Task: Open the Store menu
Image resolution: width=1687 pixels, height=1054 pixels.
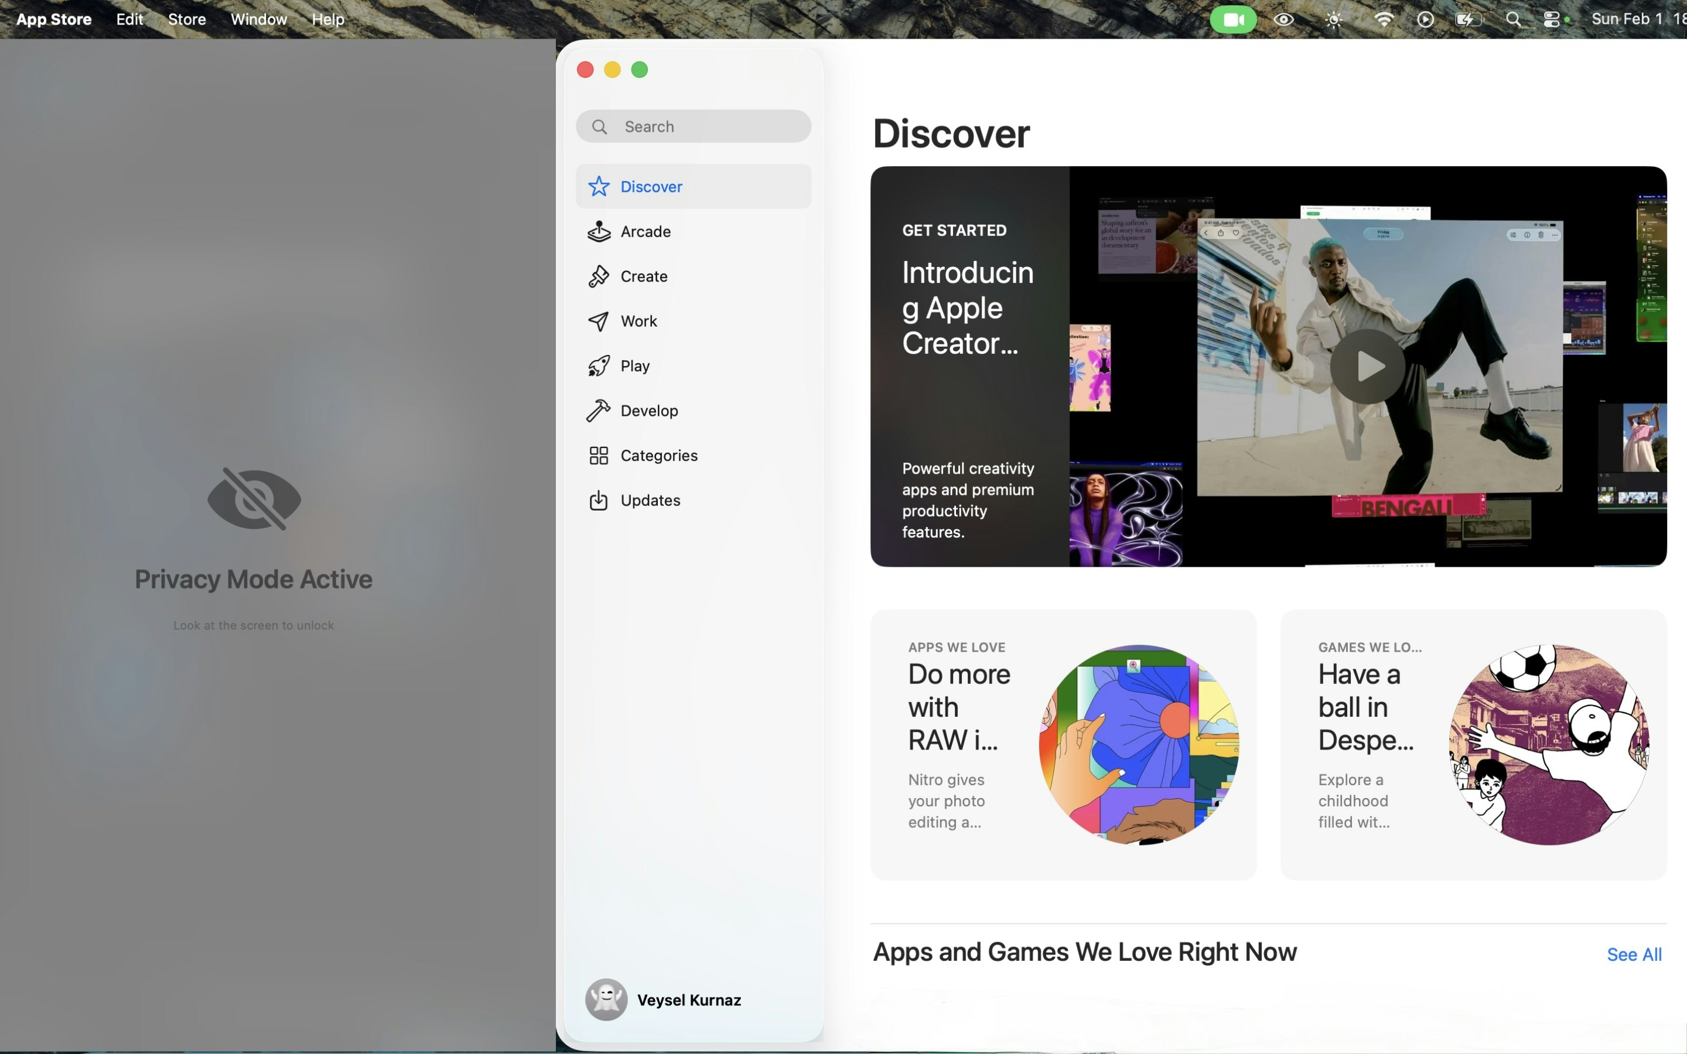Action: click(x=187, y=19)
